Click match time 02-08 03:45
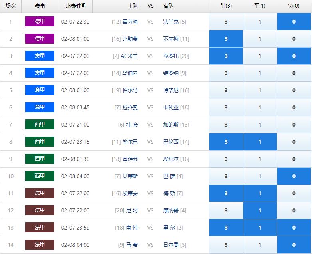This screenshot has height=254, width=312. (x=75, y=107)
